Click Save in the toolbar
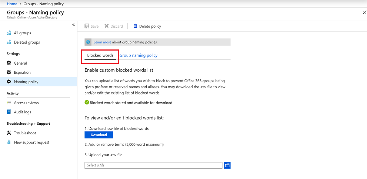 coord(91,26)
